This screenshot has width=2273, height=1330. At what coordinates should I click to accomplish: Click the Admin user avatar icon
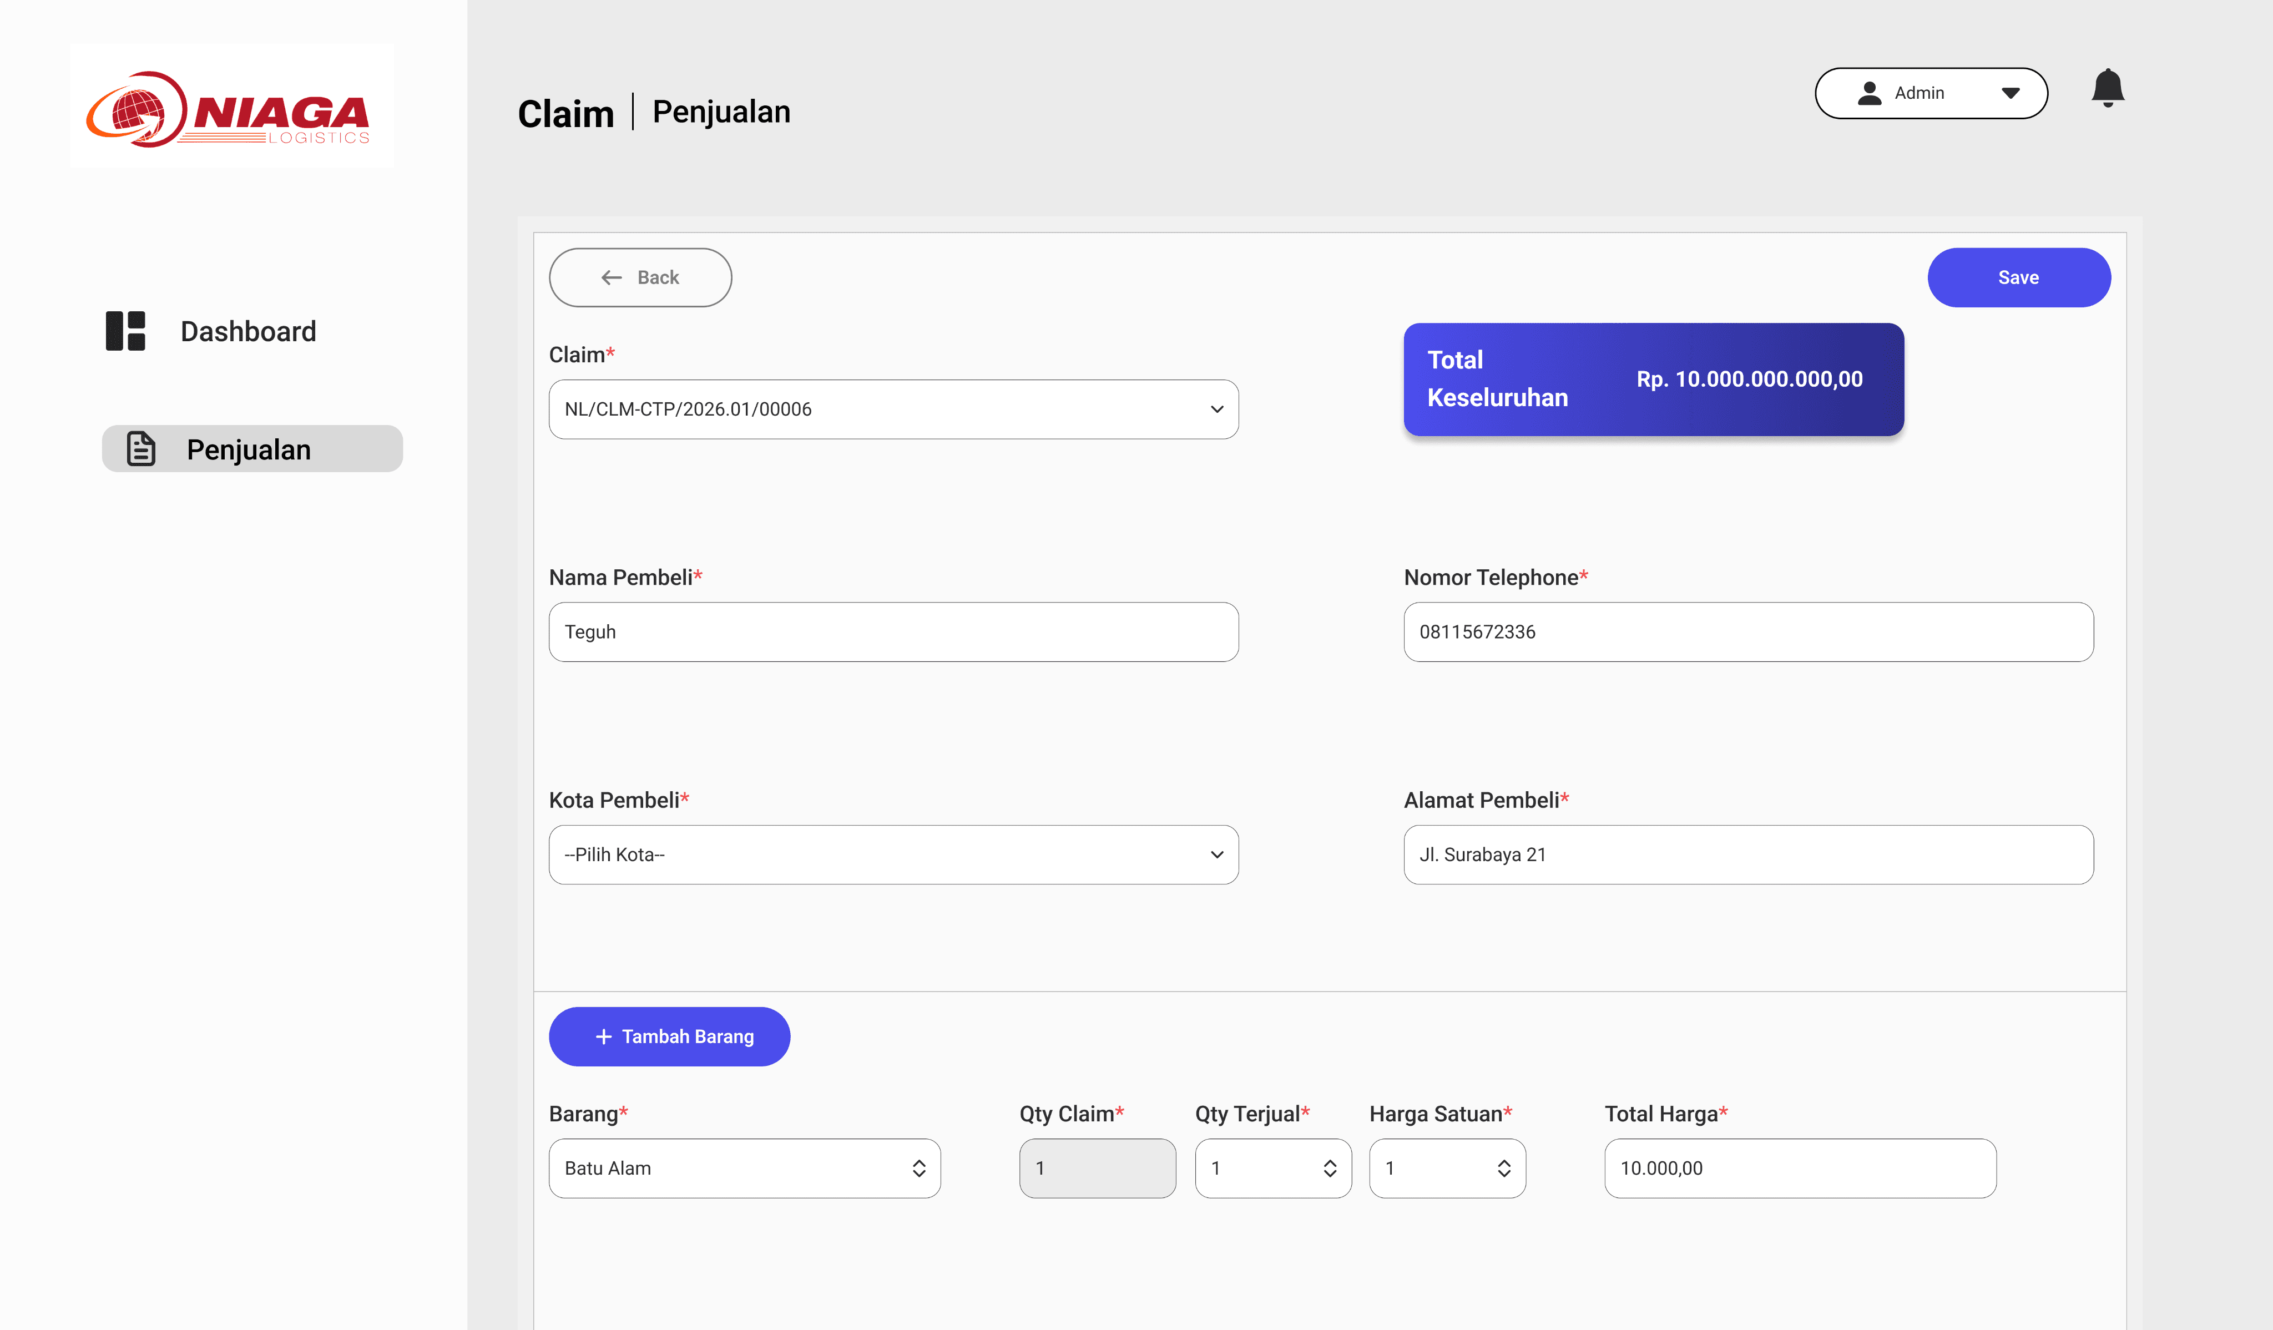1869,93
